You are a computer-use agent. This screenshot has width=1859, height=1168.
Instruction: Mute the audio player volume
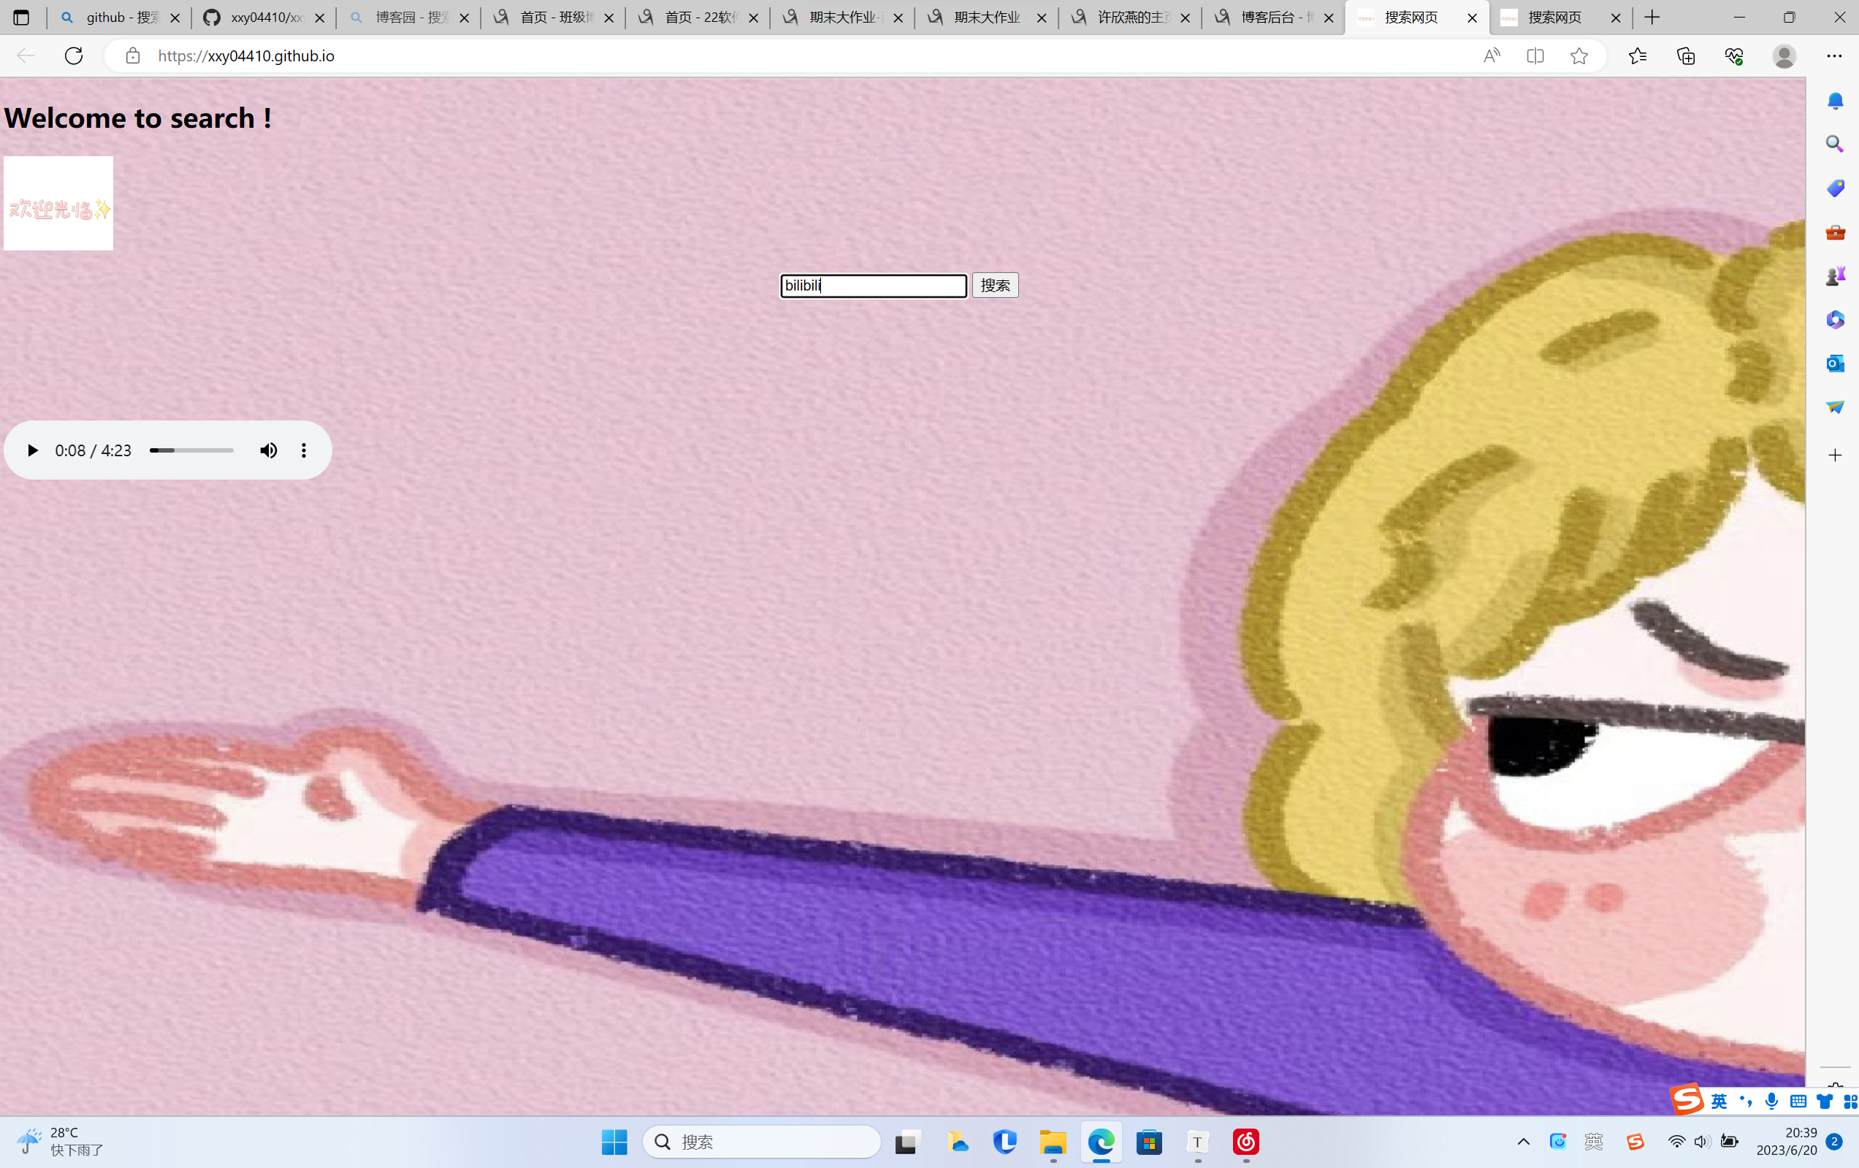click(x=268, y=450)
